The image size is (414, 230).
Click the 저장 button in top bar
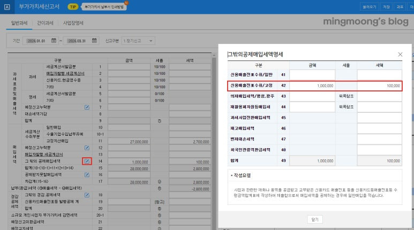386,7
